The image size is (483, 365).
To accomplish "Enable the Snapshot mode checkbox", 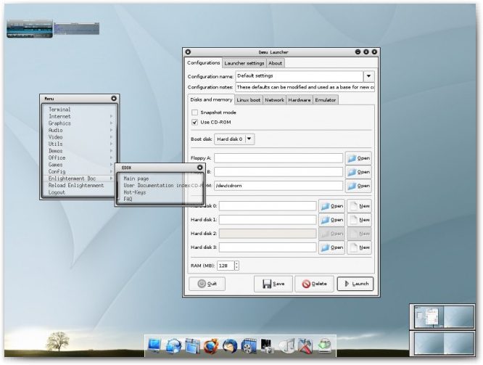I will pos(194,112).
